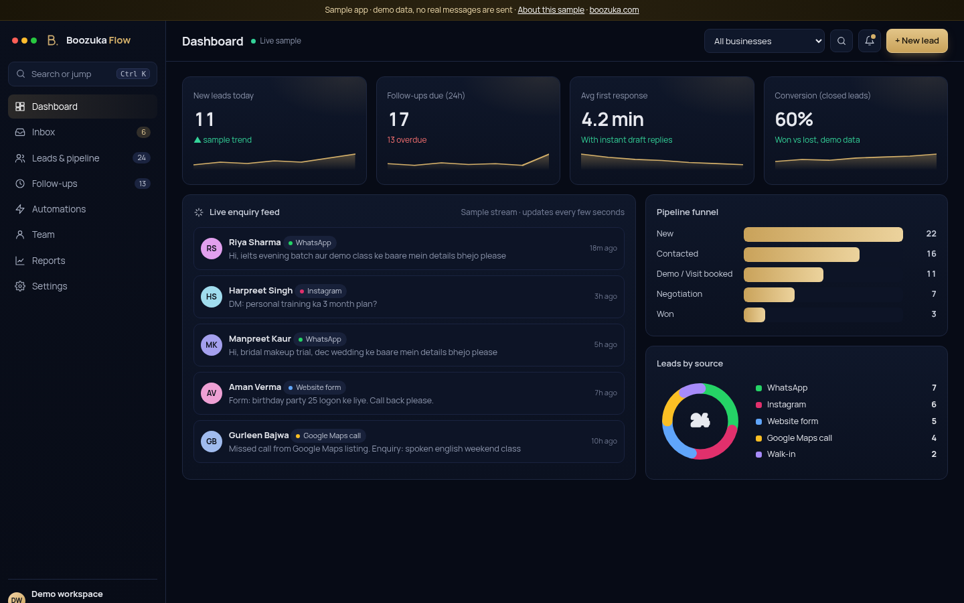Focus the Search or jump field
The width and height of the screenshot is (964, 603).
click(82, 74)
